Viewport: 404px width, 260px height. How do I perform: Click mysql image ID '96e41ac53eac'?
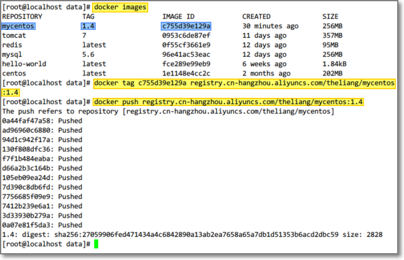[x=186, y=54]
